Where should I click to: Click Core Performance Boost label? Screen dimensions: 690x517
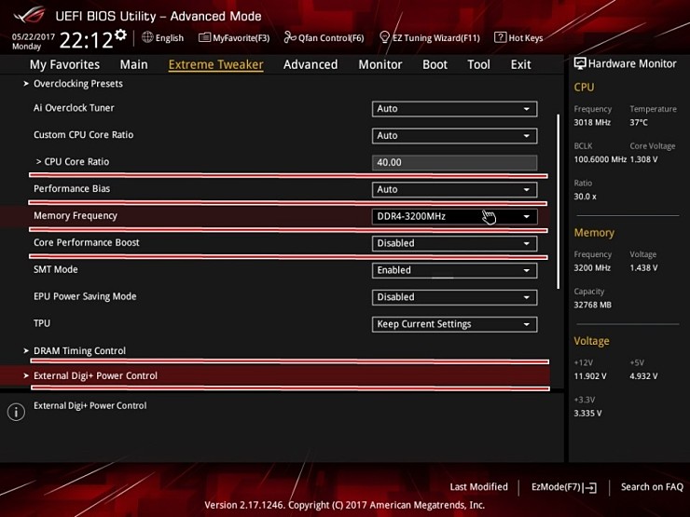(x=86, y=242)
